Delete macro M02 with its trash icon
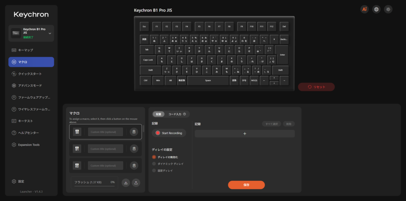 pyautogui.click(x=134, y=165)
